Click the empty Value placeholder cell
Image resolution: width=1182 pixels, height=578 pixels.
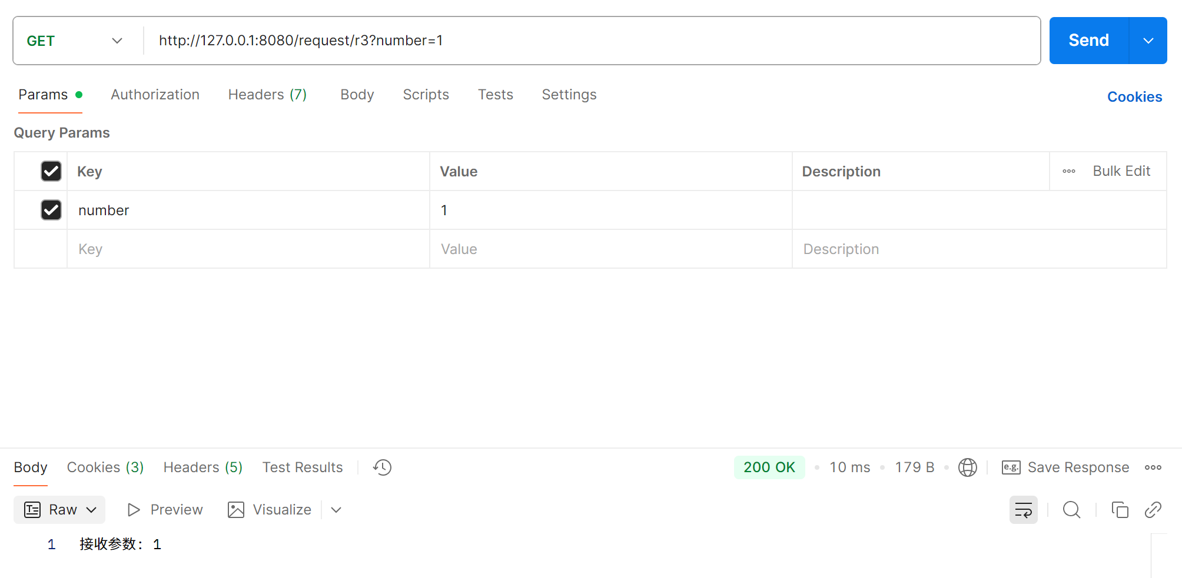pyautogui.click(x=611, y=249)
